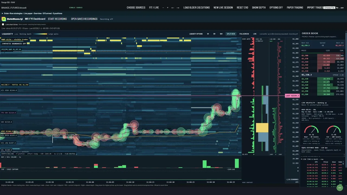Open Saved Recordings
Image resolution: width=347 pixels, height=195 pixels.
click(84, 19)
